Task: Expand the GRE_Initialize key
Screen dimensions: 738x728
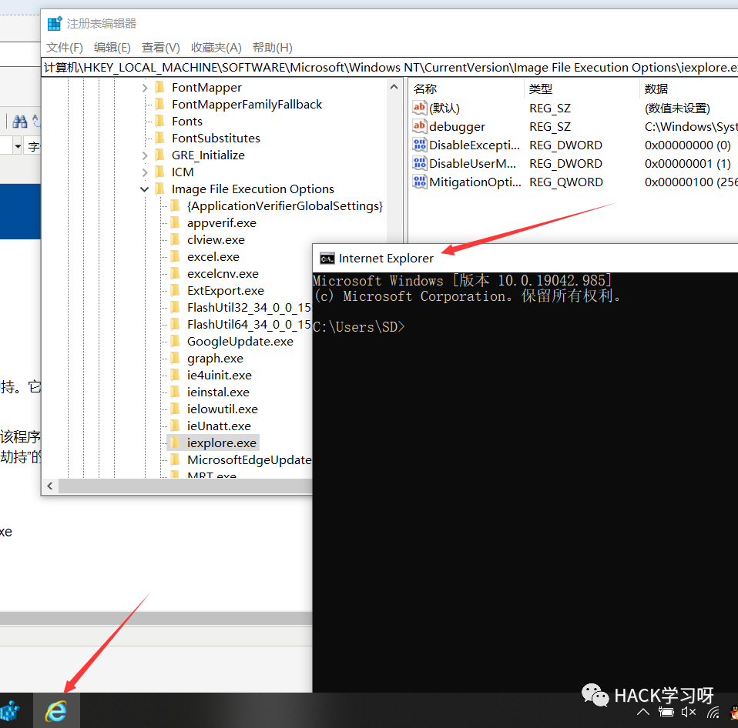Action: click(x=145, y=155)
